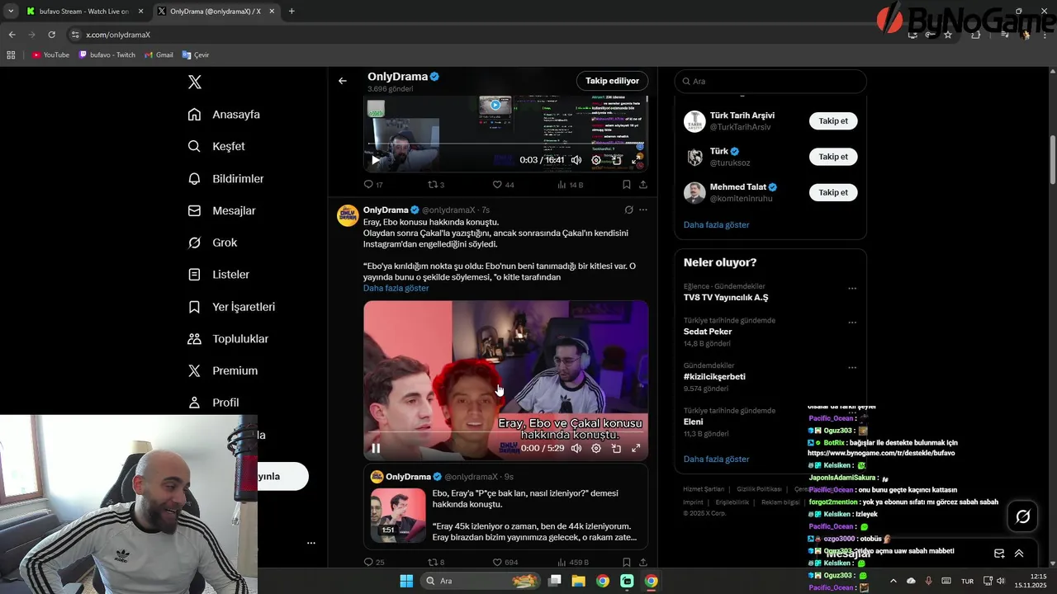The height and width of the screenshot is (594, 1057).
Task: Open quoted post thumbnail with 1:51 video
Action: 398,515
